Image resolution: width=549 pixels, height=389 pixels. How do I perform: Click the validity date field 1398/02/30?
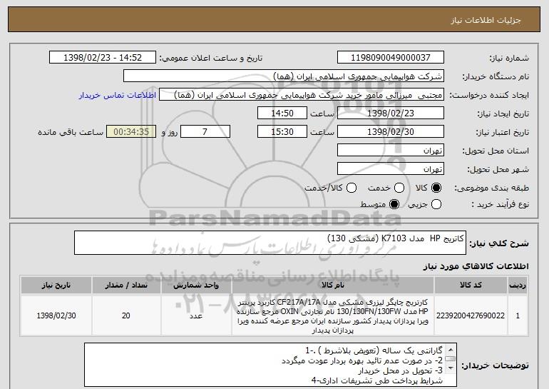pyautogui.click(x=391, y=132)
